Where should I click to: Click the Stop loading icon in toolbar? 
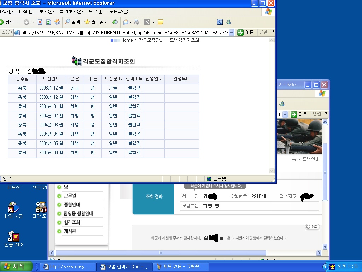tap(40, 22)
